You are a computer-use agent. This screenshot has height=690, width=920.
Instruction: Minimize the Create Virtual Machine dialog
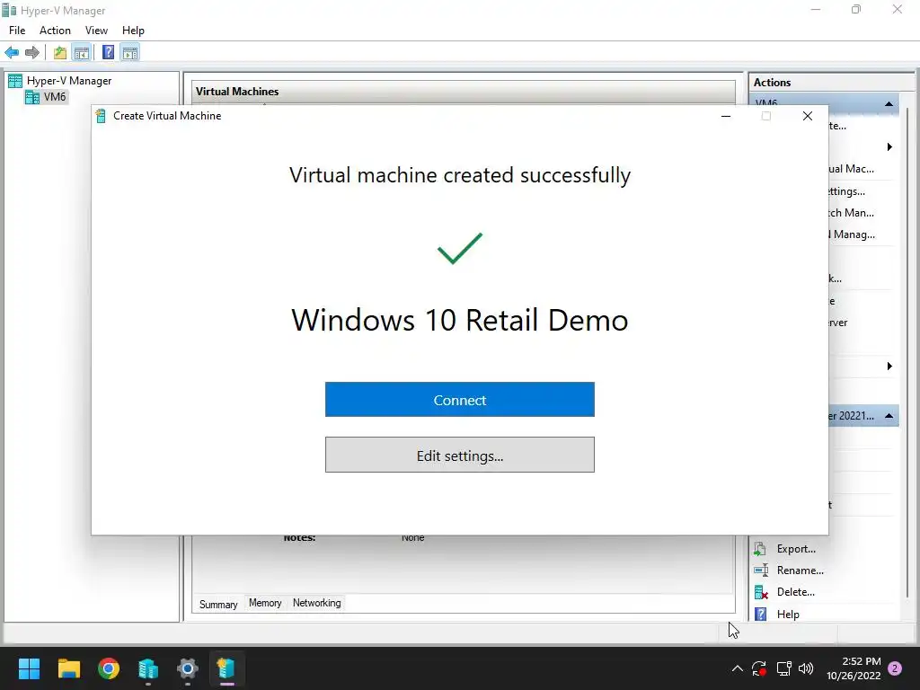point(726,116)
